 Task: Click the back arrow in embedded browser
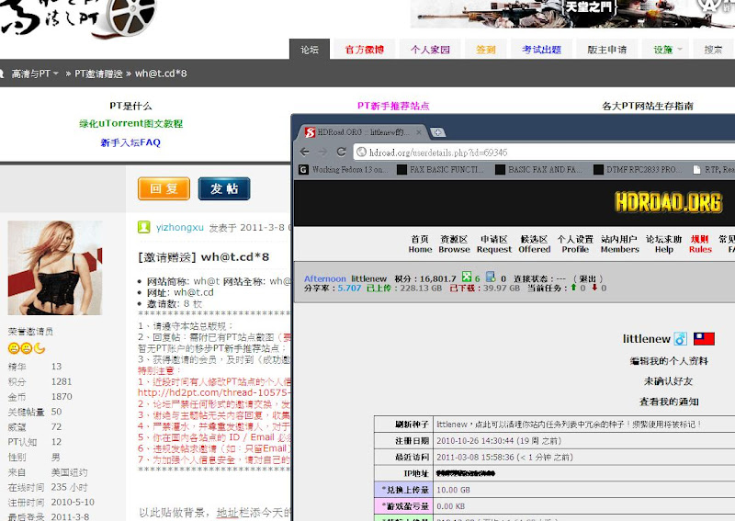[305, 152]
